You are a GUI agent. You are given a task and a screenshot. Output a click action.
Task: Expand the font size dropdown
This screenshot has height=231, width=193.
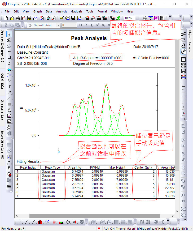(74, 25)
